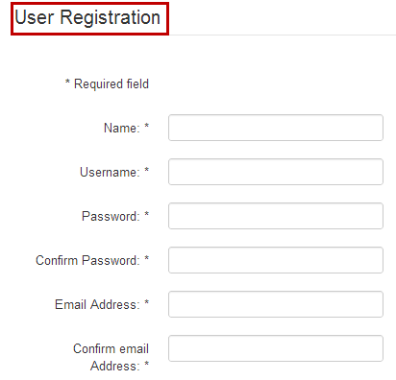The width and height of the screenshot is (396, 380).
Task: Click the Password label text
Action: (111, 216)
